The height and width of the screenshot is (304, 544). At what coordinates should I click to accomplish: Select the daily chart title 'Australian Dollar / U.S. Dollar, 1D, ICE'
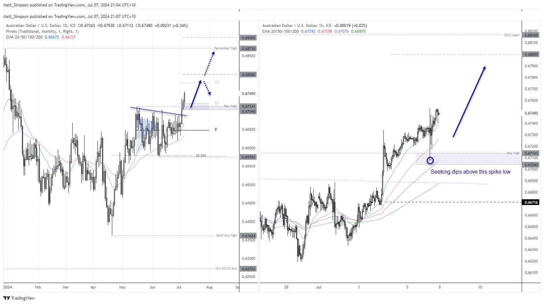tap(41, 26)
